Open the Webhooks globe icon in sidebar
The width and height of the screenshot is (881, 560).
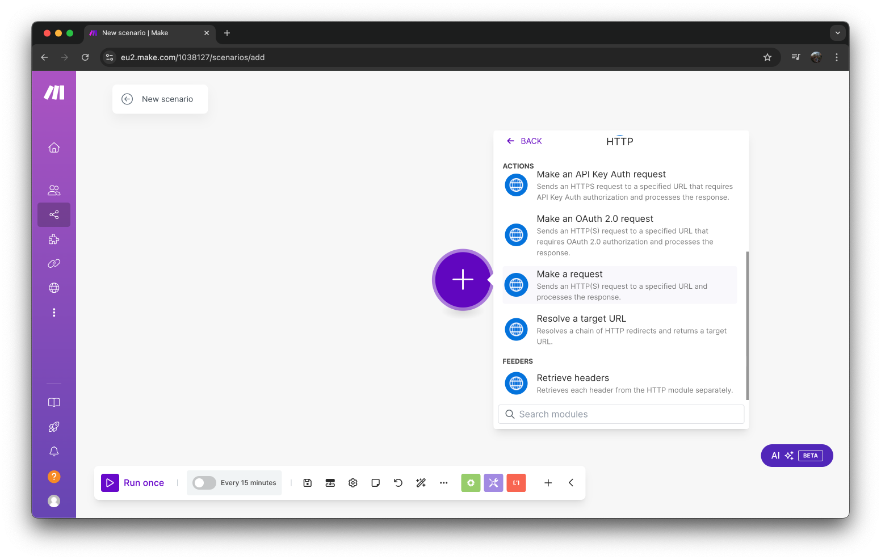coord(54,288)
